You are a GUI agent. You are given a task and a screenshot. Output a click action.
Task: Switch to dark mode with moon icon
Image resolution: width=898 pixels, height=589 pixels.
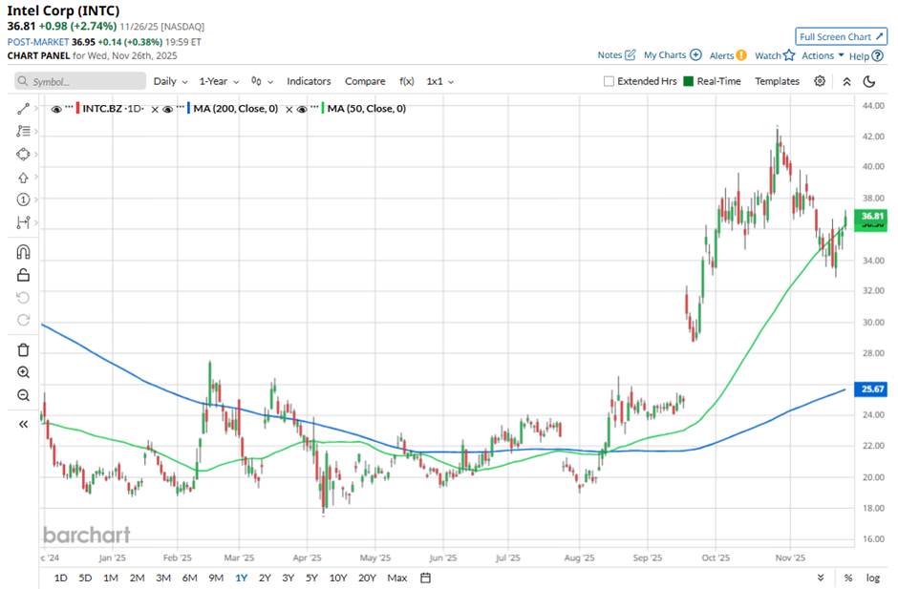point(869,81)
